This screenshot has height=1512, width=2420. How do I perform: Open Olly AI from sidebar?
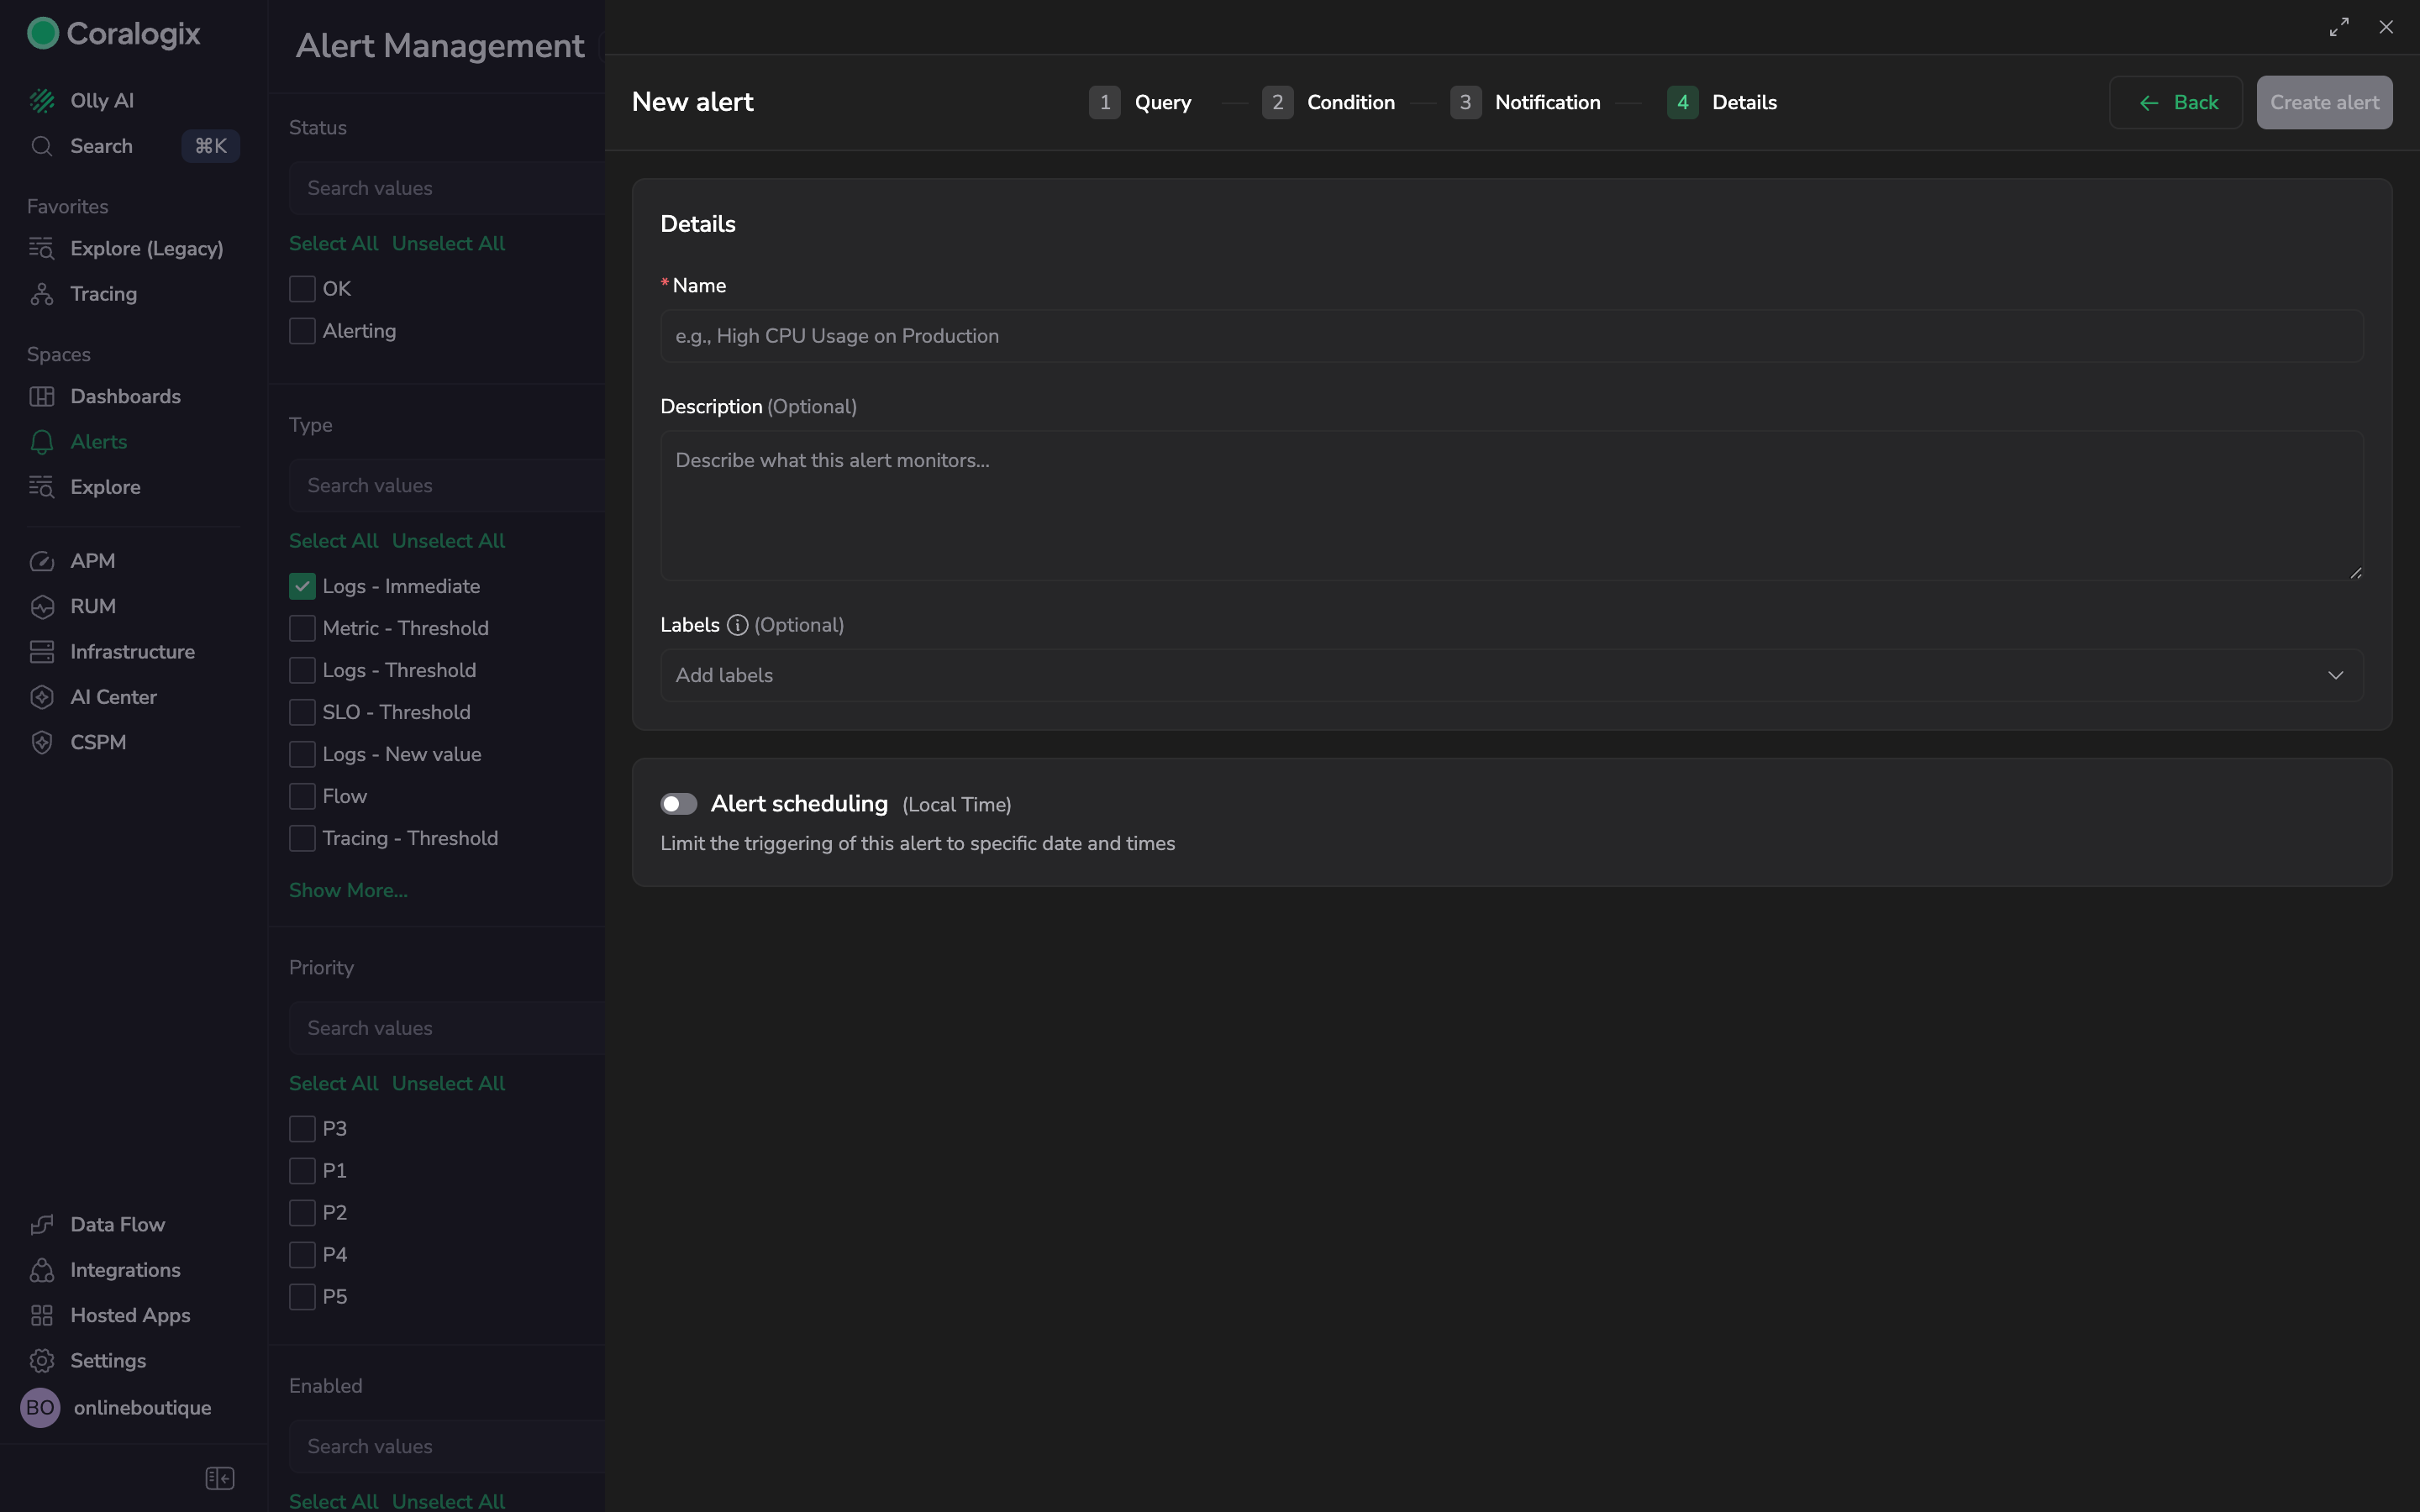(x=101, y=100)
